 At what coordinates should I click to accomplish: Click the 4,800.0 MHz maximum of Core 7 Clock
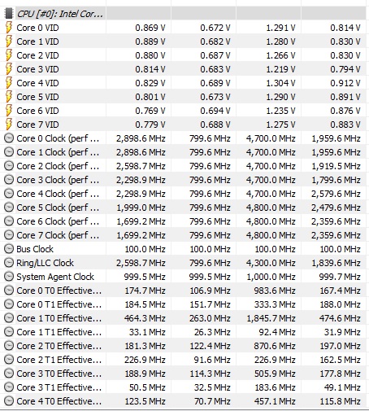coord(271,235)
